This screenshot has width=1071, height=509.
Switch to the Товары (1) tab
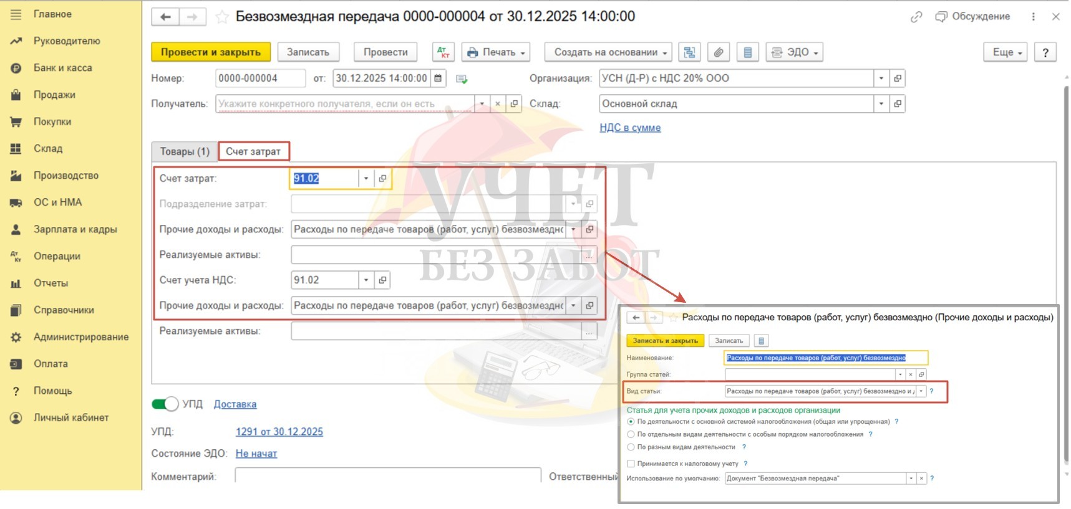click(x=185, y=151)
